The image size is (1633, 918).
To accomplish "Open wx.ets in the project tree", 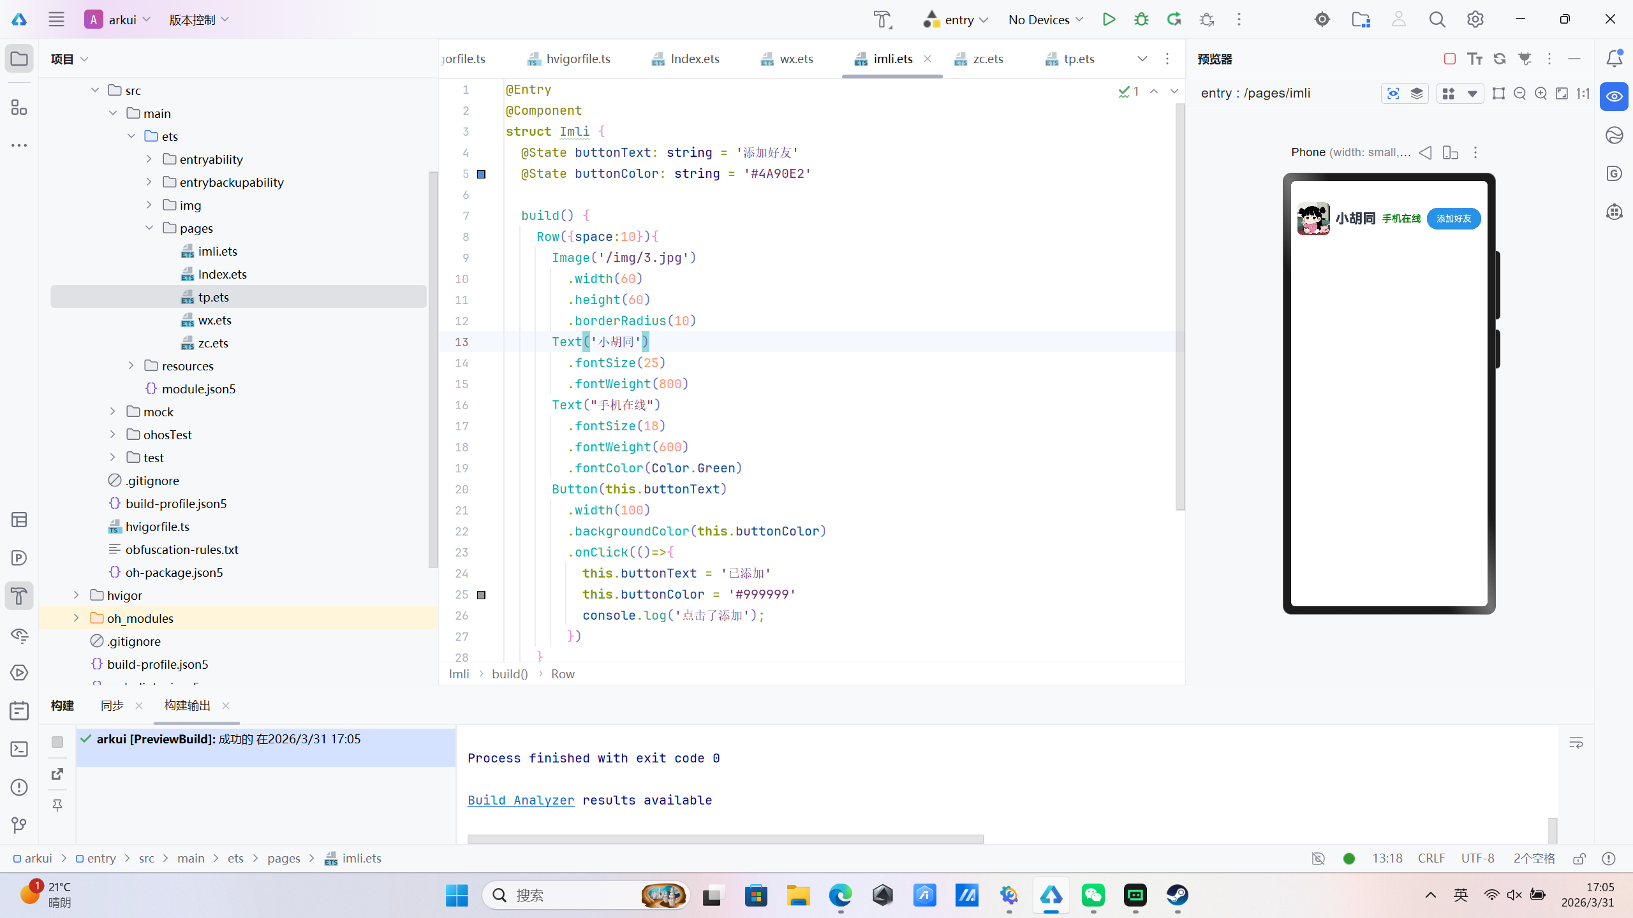I will click(214, 320).
